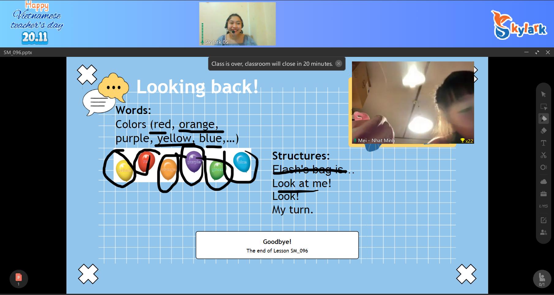
Task: Toggle Skylark 05's microphone indicator
Action: point(202,42)
